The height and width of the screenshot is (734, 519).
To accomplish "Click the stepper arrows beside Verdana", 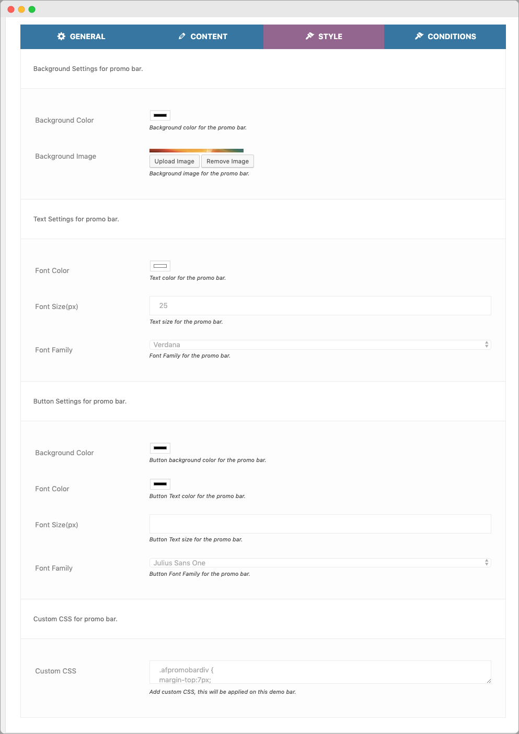I will [487, 345].
